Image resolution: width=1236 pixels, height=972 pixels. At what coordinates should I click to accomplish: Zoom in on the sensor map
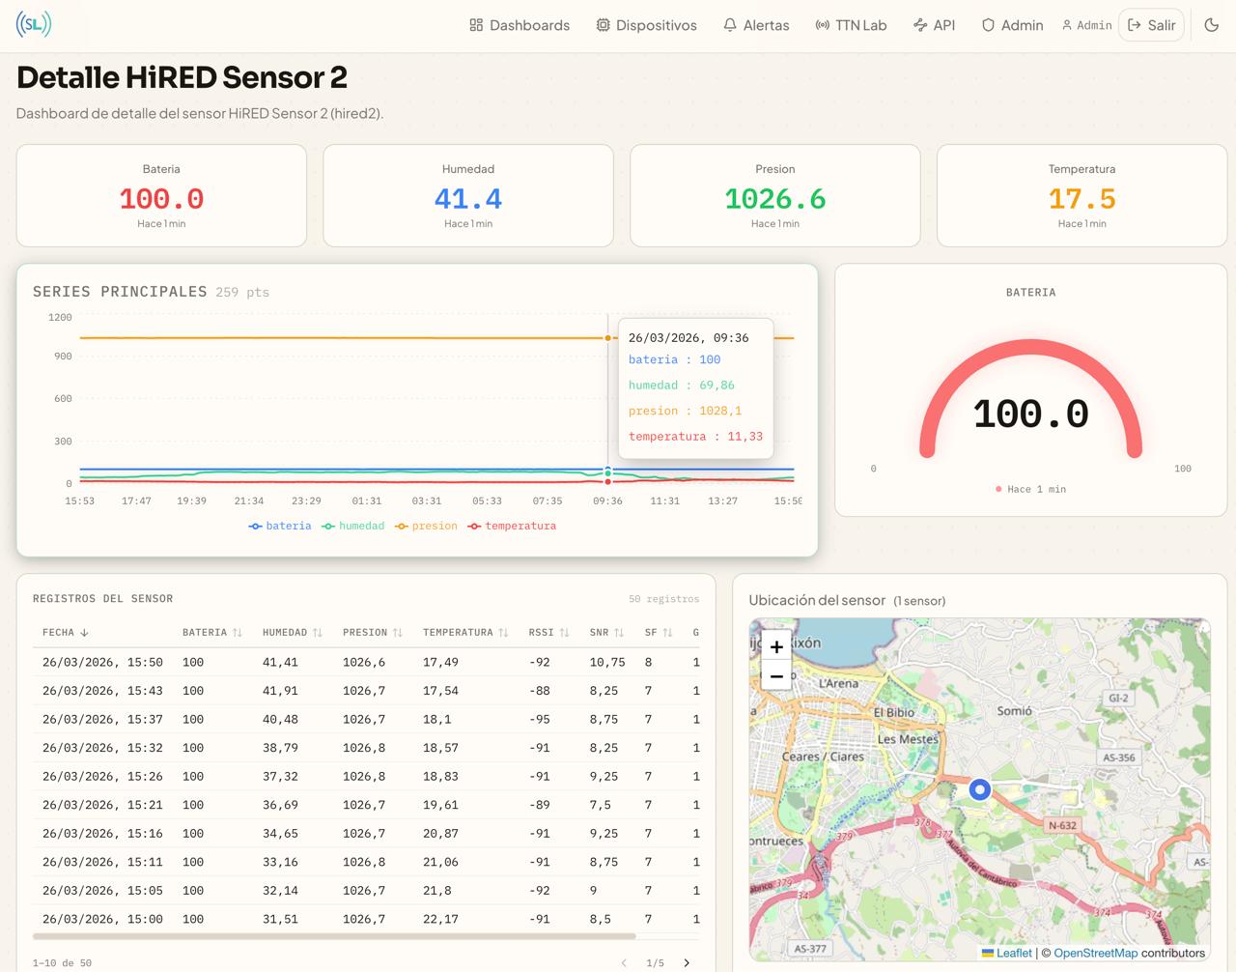(x=776, y=647)
